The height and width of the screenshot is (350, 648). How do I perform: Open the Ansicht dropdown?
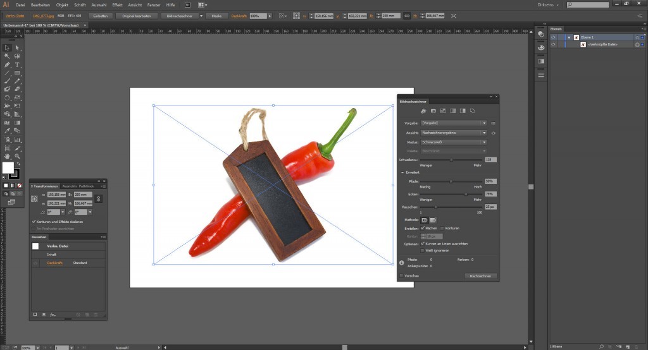click(x=453, y=133)
